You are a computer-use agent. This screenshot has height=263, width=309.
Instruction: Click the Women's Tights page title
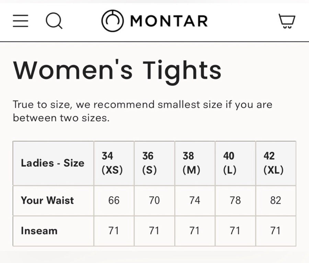(117, 70)
